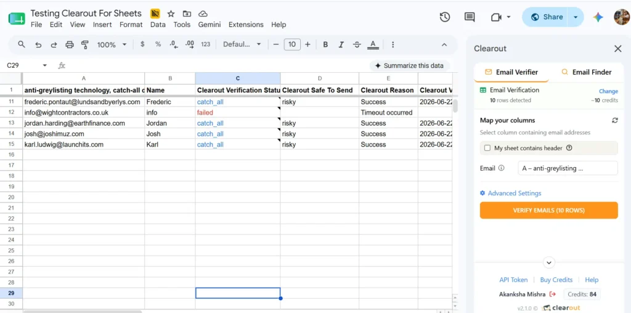
Task: Close the Clearout sidebar
Action: click(x=617, y=49)
